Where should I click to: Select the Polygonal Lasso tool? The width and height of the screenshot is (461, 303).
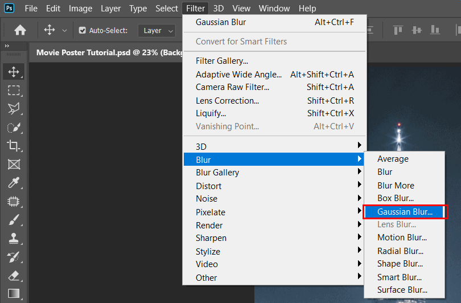tap(14, 108)
